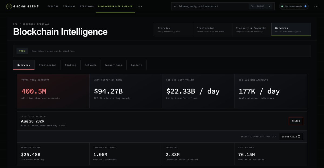The height and width of the screenshot is (168, 324).
Task: Click the blue workspace status dot
Action: (x=305, y=6)
